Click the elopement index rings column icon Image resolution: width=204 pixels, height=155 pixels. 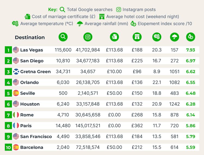coord(191,37)
